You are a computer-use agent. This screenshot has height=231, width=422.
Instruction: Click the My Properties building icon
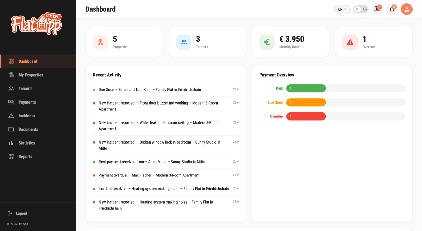(x=11, y=75)
